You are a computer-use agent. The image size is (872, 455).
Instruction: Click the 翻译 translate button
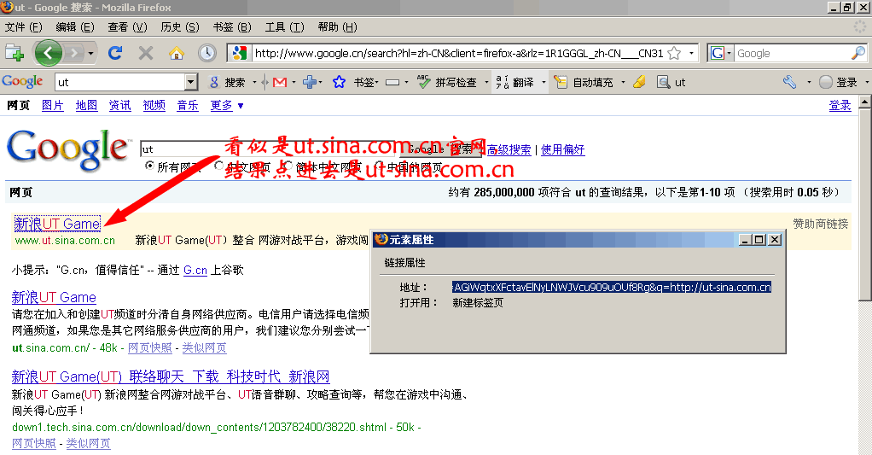point(515,82)
